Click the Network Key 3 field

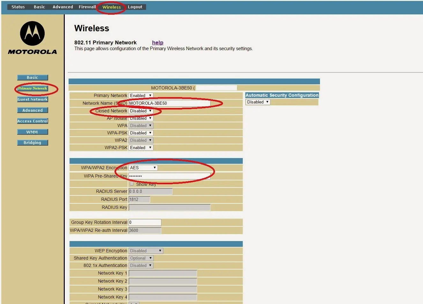pos(163,289)
